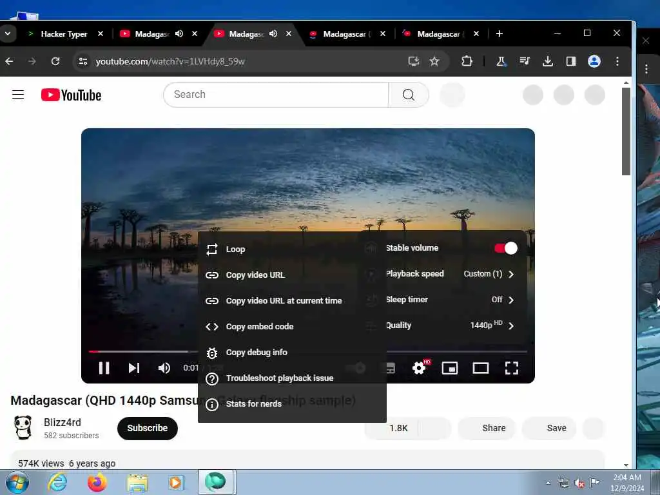Click the Share button

click(487, 428)
